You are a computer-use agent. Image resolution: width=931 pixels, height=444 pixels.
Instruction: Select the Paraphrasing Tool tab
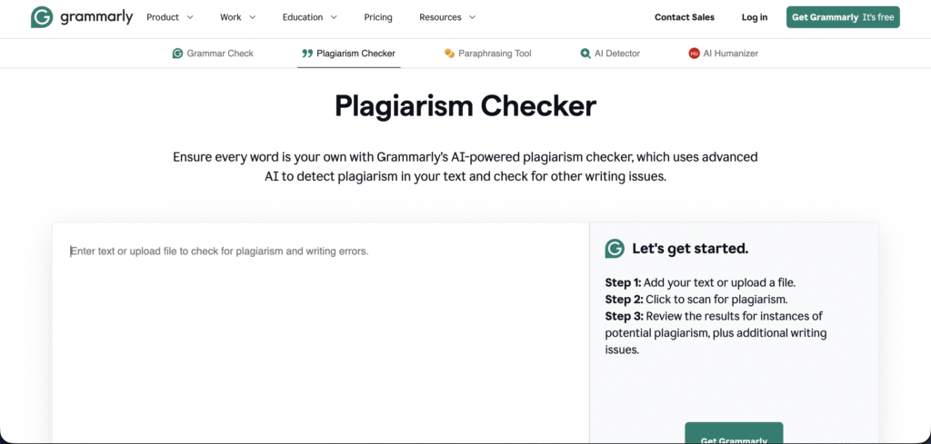pos(495,54)
